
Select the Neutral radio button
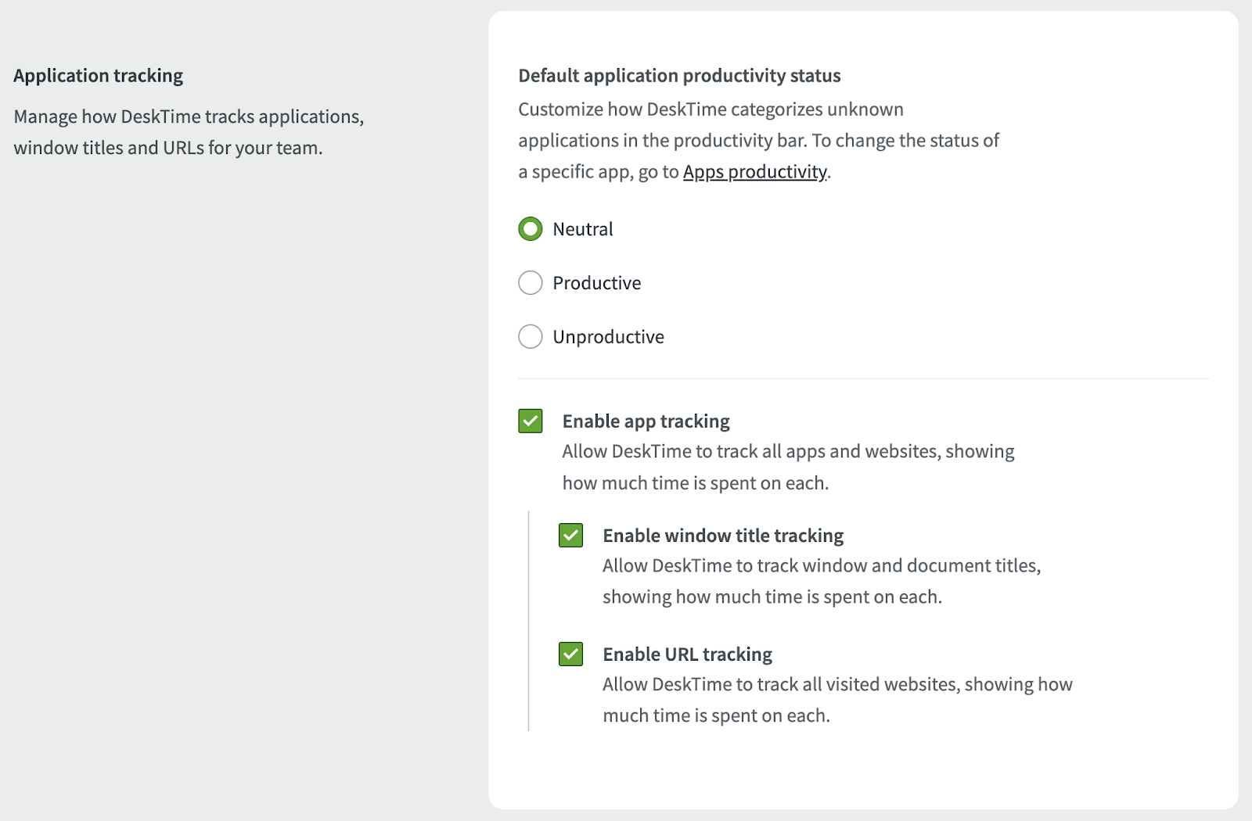tap(531, 229)
